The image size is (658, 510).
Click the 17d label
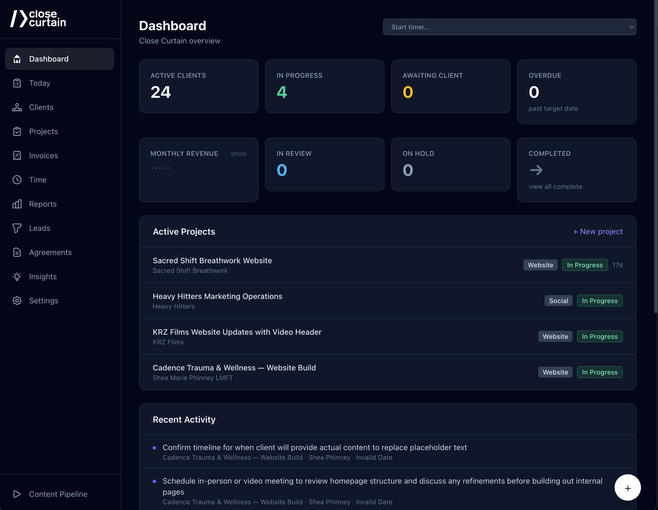(617, 265)
